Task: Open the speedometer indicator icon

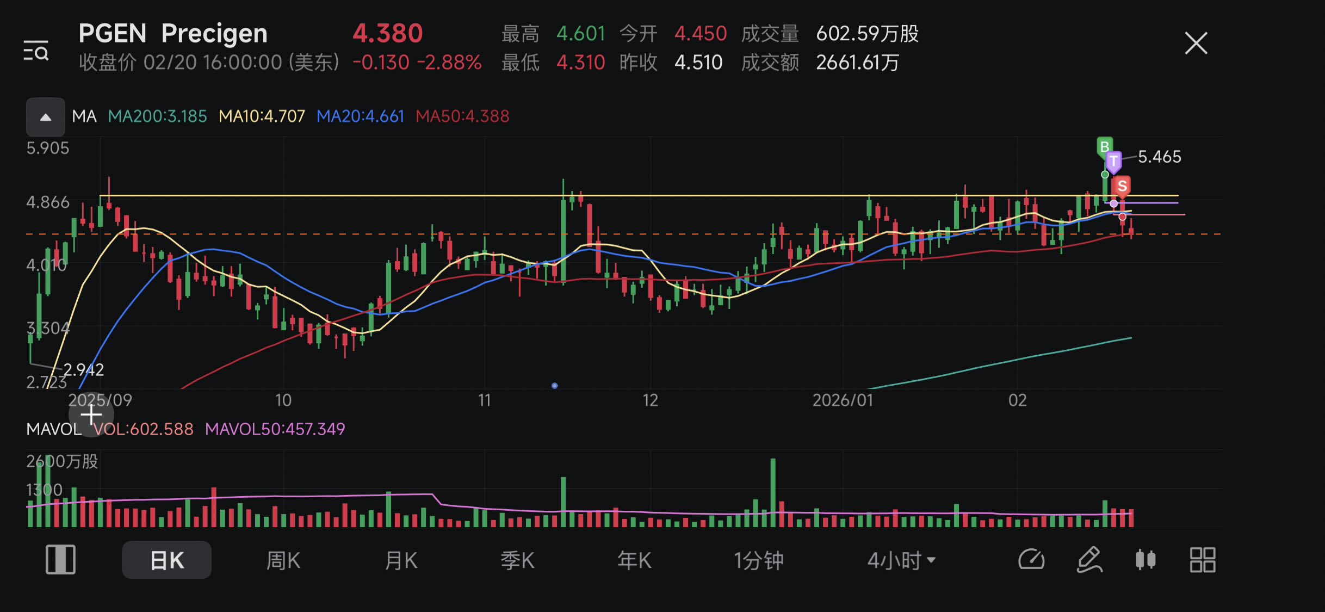Action: click(x=1031, y=560)
